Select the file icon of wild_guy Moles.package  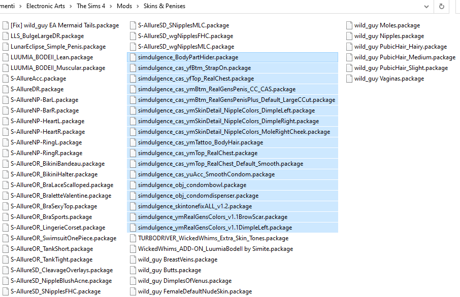click(349, 25)
